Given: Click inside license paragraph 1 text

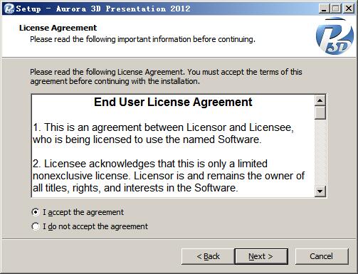Looking at the screenshot, I should [163, 134].
